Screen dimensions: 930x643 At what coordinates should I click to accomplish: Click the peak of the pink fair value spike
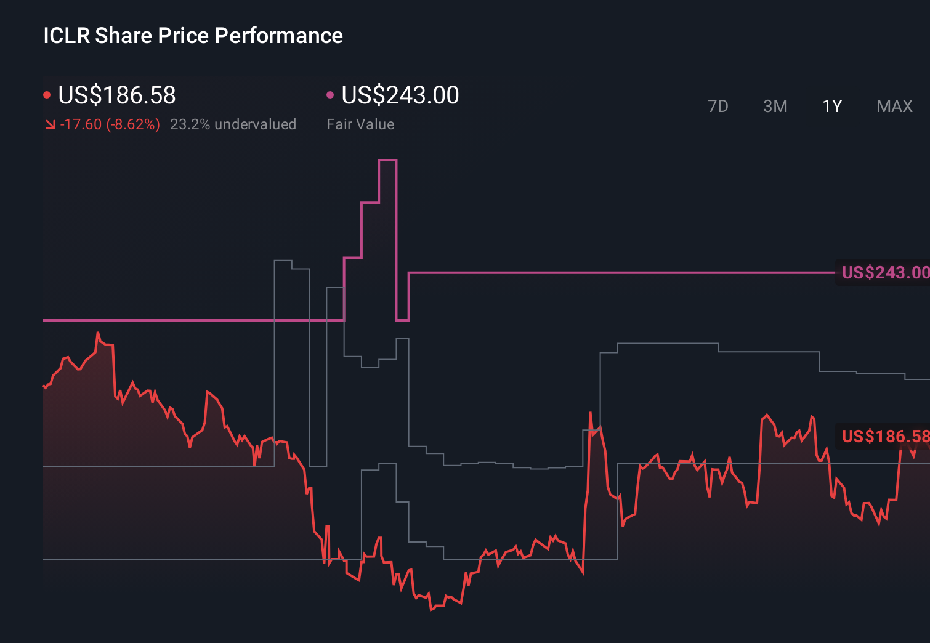[387, 160]
